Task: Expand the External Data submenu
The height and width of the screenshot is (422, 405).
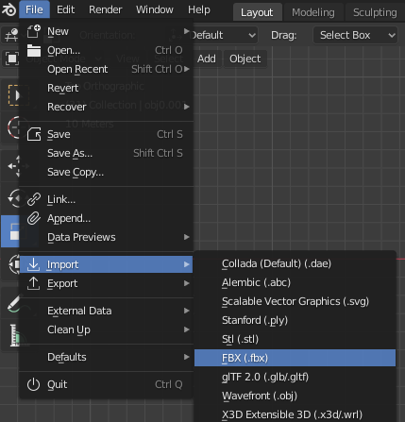Action: pyautogui.click(x=106, y=311)
